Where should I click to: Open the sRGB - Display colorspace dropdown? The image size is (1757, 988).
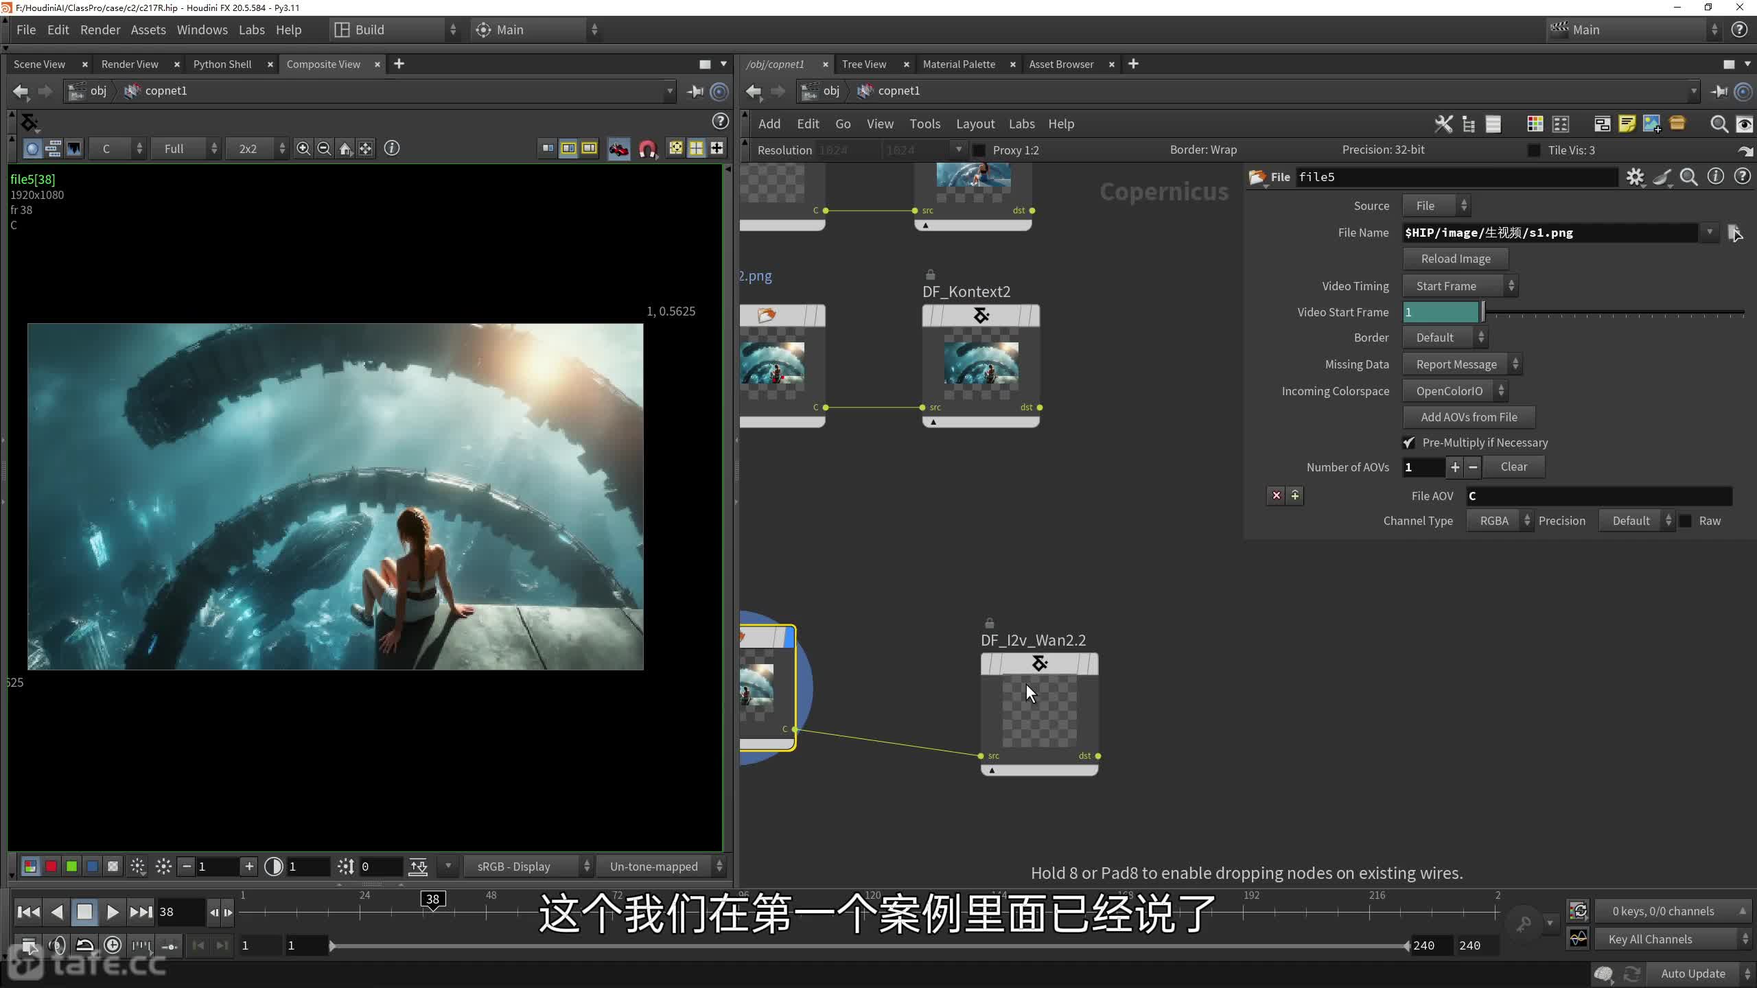click(x=527, y=867)
